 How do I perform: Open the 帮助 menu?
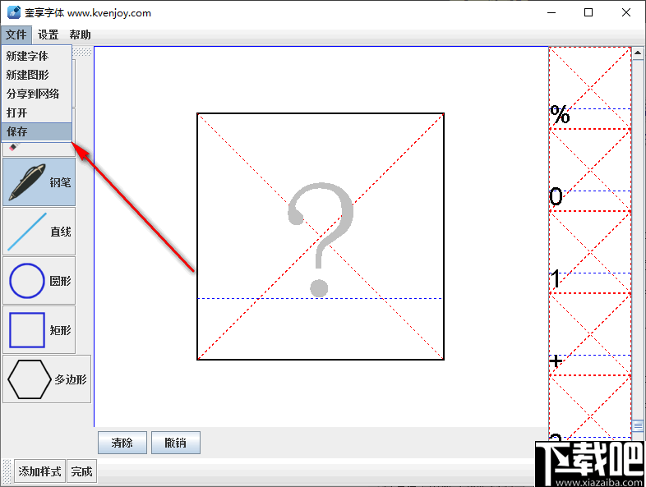(80, 34)
